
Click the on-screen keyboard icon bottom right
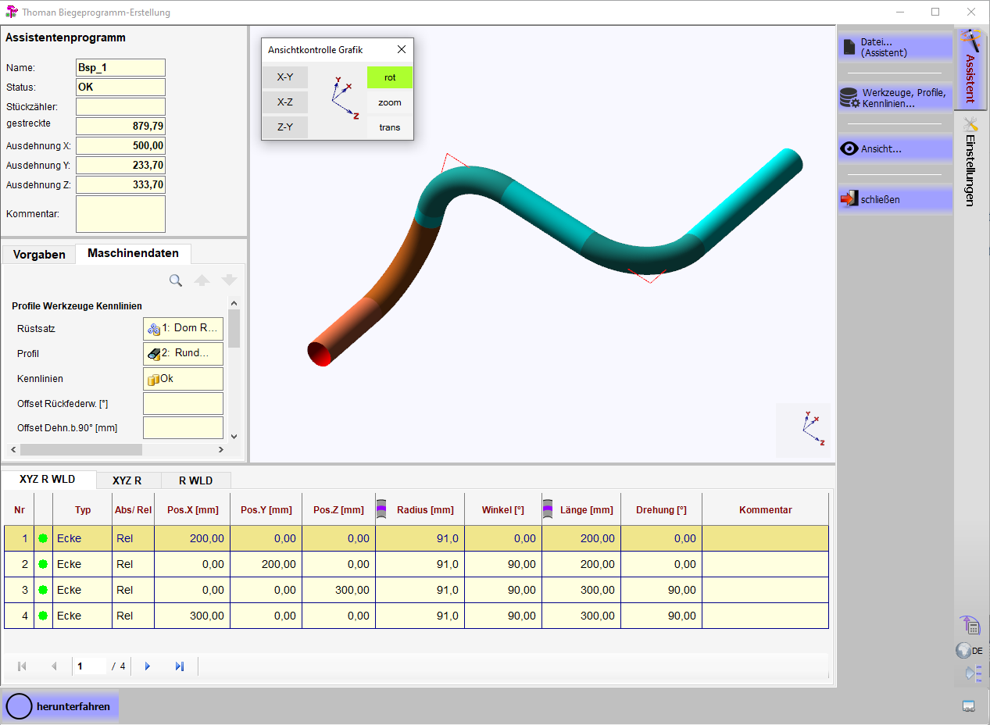pyautogui.click(x=969, y=706)
